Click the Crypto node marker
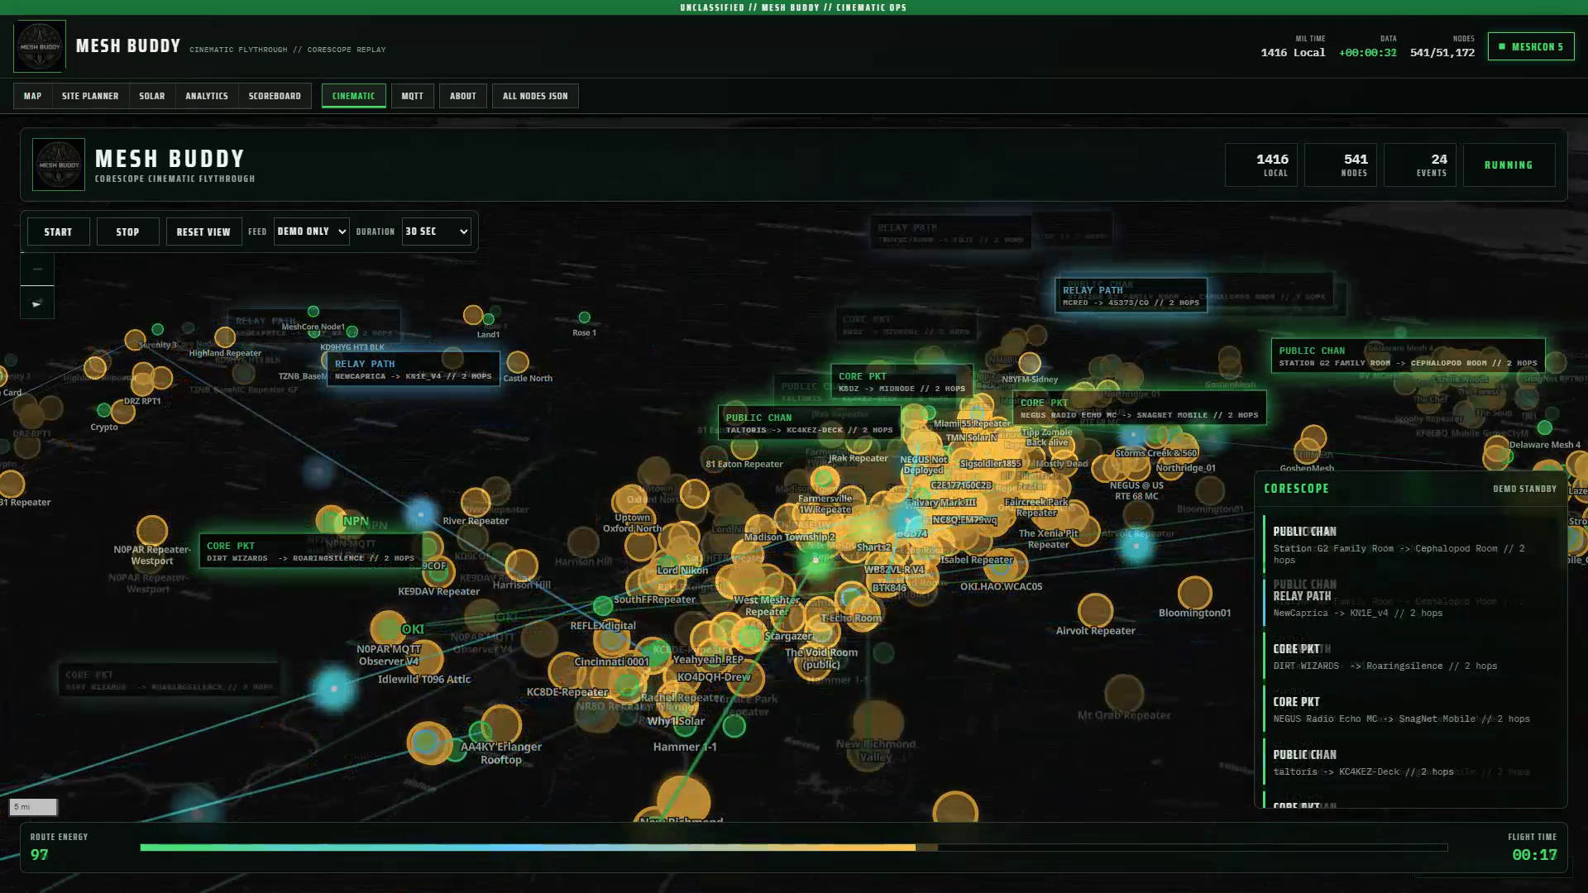This screenshot has height=893, width=1588. [x=104, y=410]
